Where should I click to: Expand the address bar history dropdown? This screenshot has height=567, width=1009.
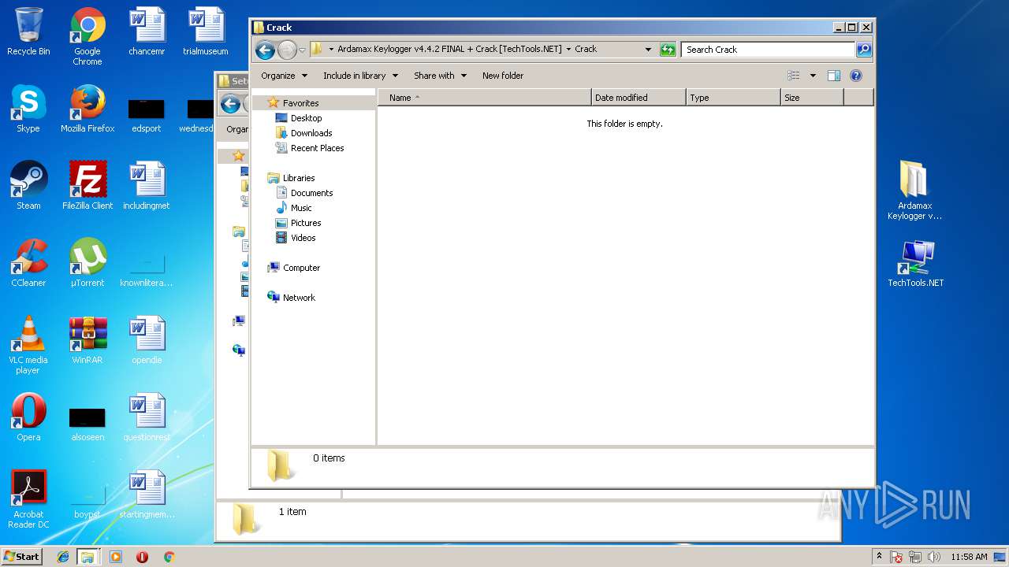(649, 50)
